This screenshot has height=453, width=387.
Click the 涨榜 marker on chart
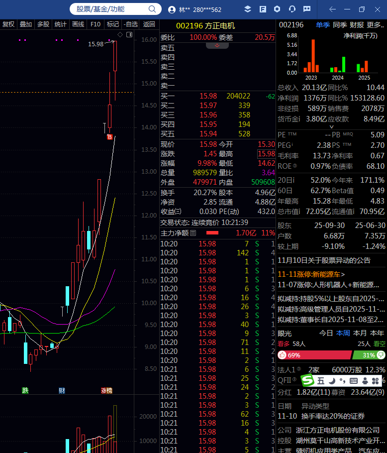click(106, 391)
